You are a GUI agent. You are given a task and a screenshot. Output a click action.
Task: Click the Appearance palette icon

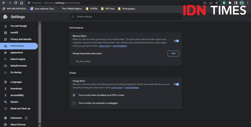pos(6,52)
